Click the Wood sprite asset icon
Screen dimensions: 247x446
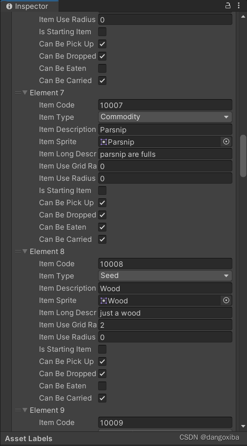click(104, 300)
